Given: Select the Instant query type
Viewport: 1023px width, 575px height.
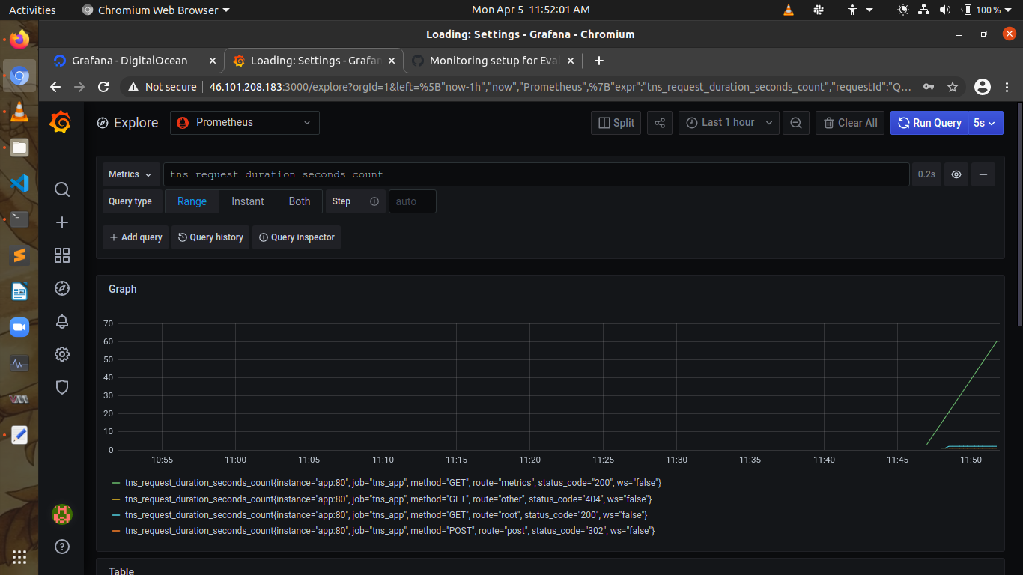Looking at the screenshot, I should [247, 201].
